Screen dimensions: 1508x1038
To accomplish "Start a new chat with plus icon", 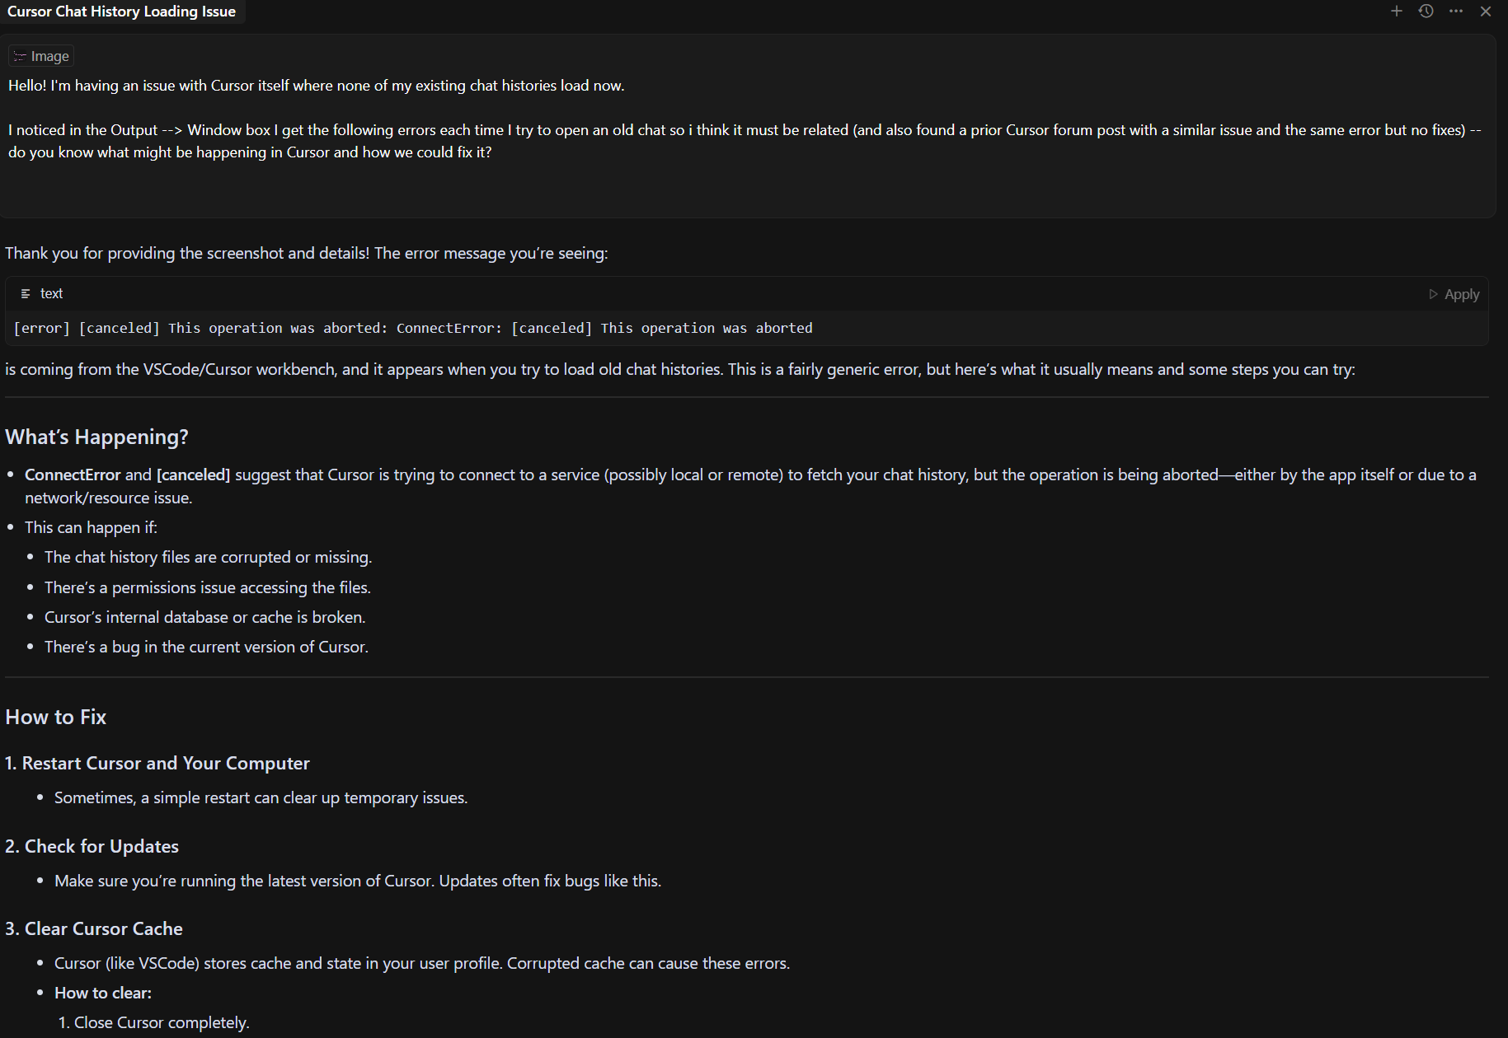I will click(x=1397, y=11).
